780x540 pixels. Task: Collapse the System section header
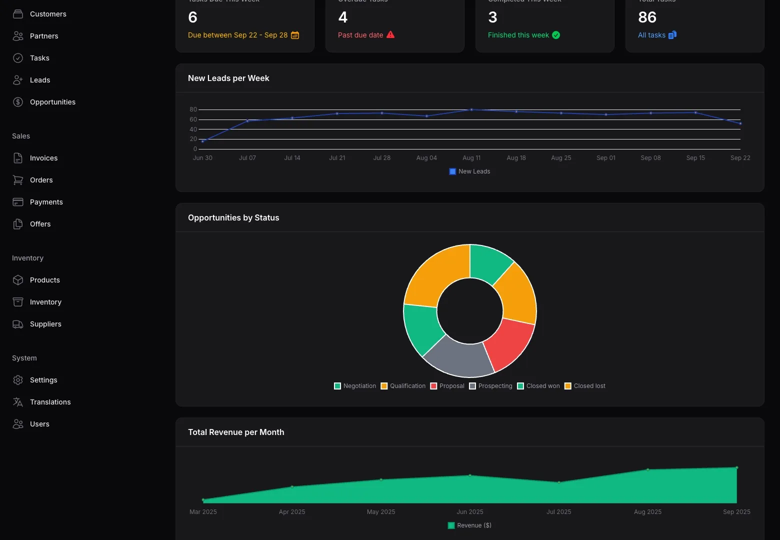point(24,358)
